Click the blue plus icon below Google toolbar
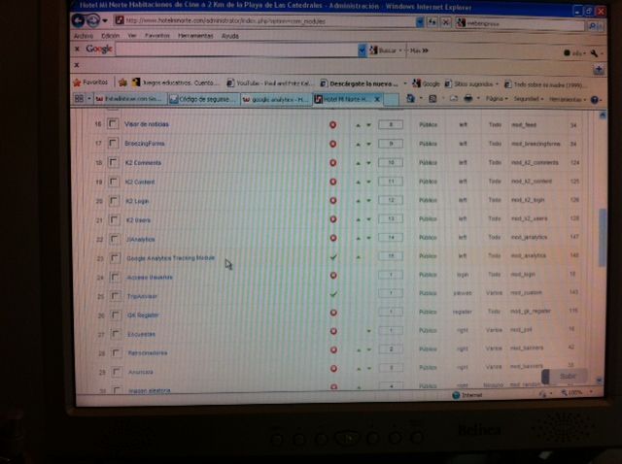 (599, 70)
